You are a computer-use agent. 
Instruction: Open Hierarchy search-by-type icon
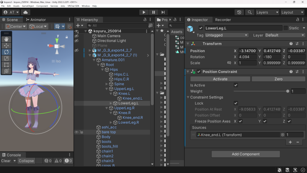point(151,26)
